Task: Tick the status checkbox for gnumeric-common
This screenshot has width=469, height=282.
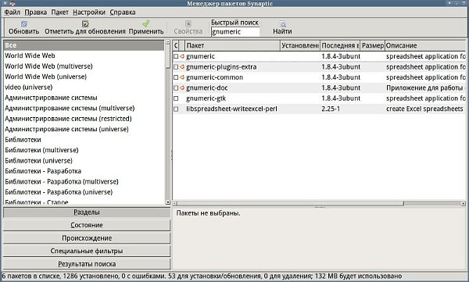Action: click(176, 77)
